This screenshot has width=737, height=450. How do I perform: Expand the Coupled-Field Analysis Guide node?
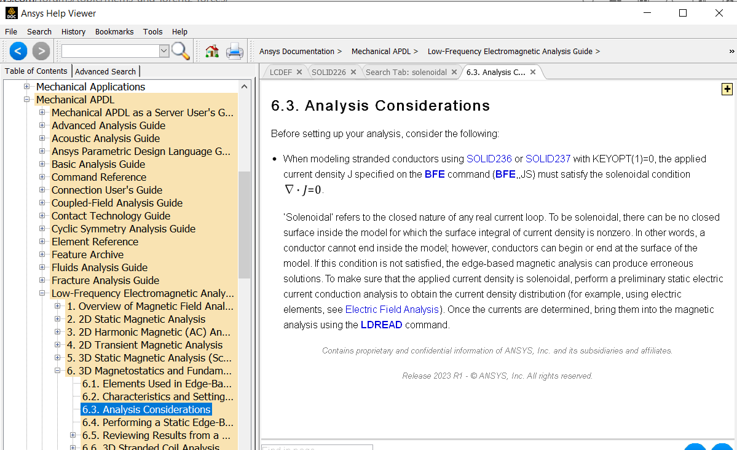(x=42, y=203)
